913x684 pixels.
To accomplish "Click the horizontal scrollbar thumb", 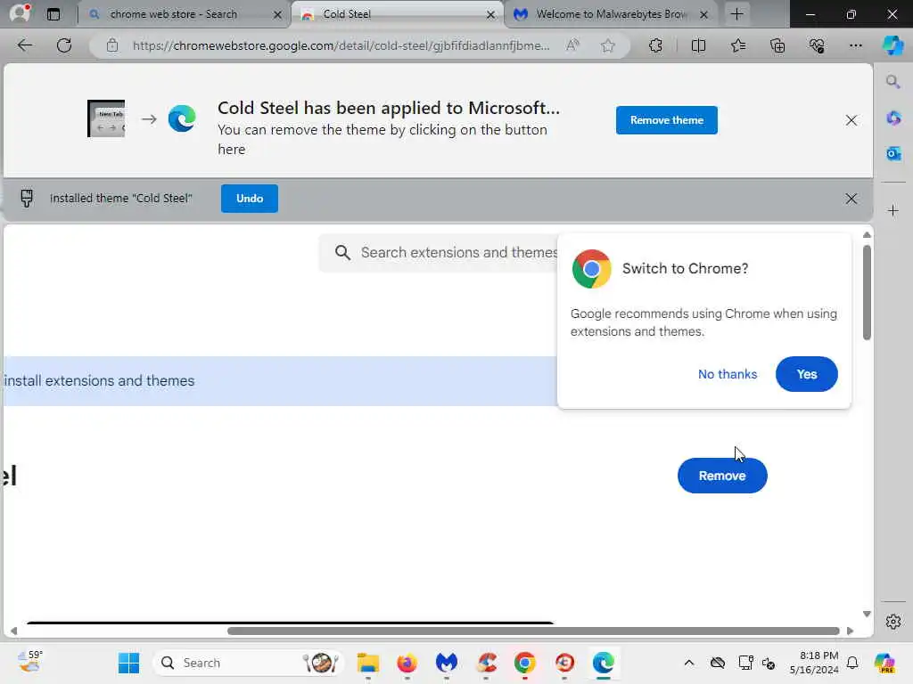I will pyautogui.click(x=533, y=631).
